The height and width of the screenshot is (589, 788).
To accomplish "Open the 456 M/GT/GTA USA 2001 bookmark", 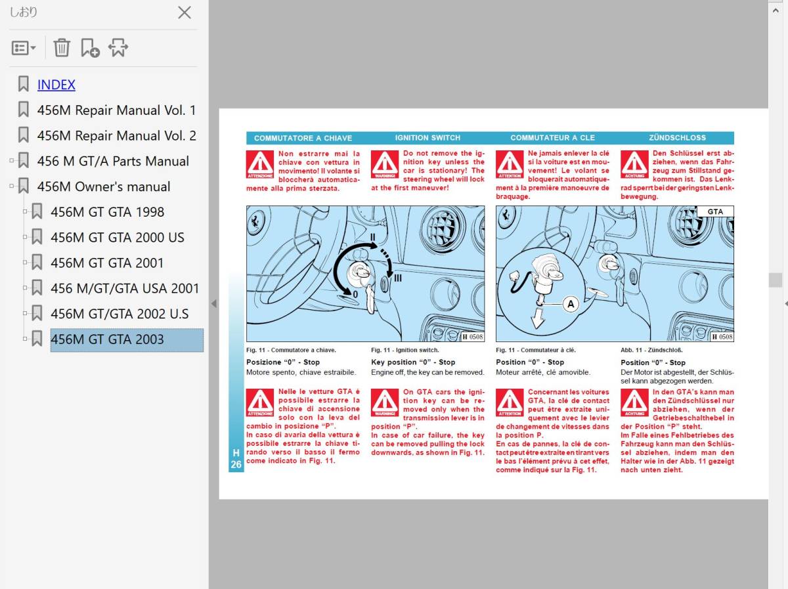I will tap(125, 288).
